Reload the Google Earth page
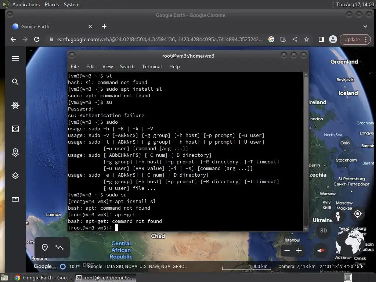Image resolution: width=376 pixels, height=282 pixels. pyautogui.click(x=37, y=39)
